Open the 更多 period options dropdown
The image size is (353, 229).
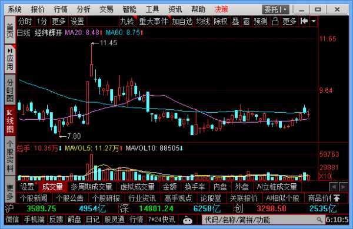point(59,22)
